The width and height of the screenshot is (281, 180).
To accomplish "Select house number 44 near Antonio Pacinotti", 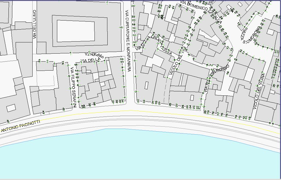I will pyautogui.click(x=8, y=121).
